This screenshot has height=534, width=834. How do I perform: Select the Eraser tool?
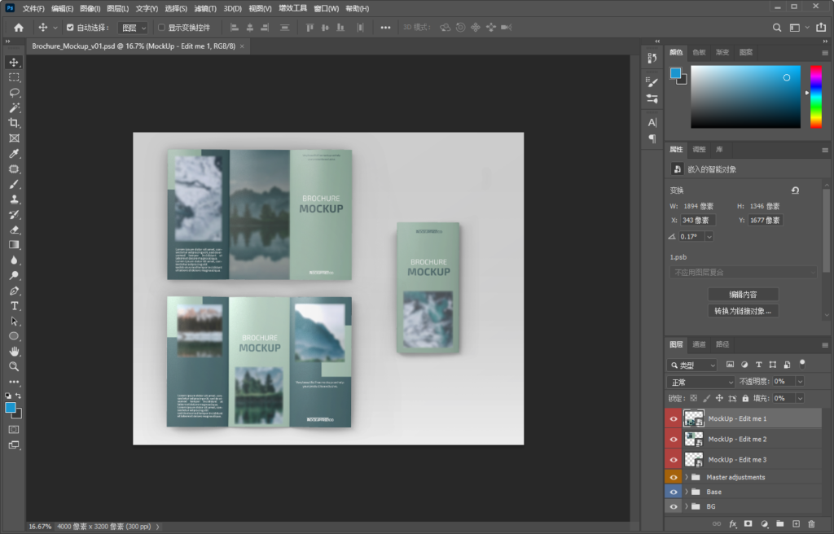14,230
